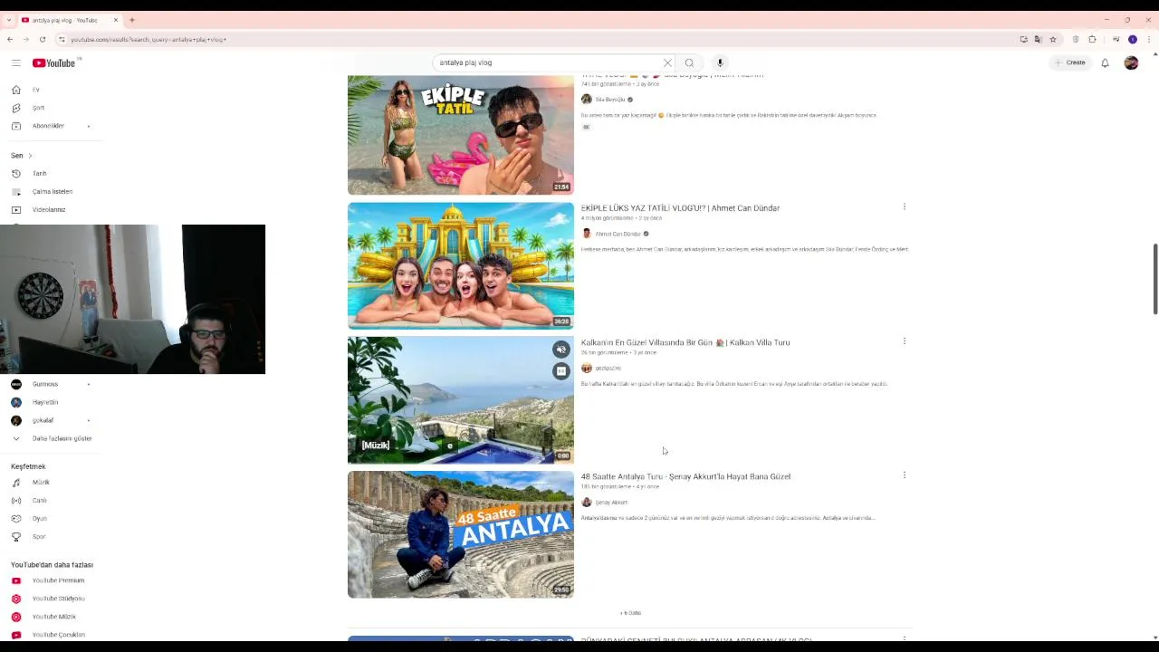This screenshot has height=652, width=1159.
Task: Clear the search box with X
Action: click(667, 62)
